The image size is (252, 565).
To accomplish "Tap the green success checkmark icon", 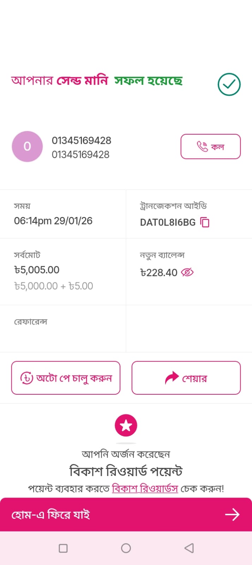I will click(229, 84).
